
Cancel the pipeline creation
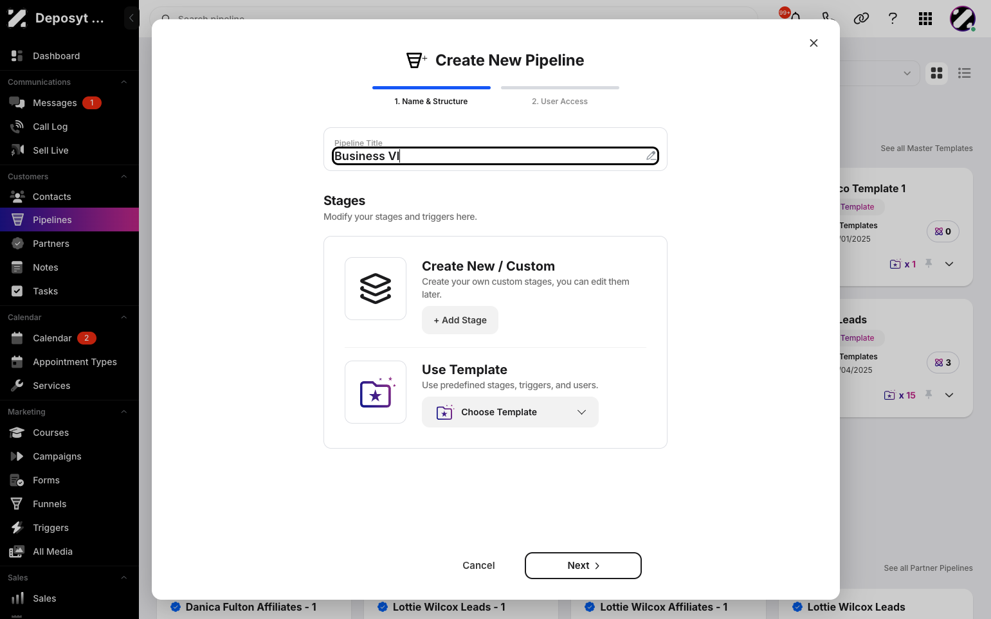[x=478, y=566]
